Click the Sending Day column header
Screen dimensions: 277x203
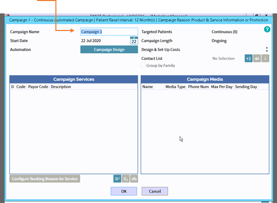point(246,87)
